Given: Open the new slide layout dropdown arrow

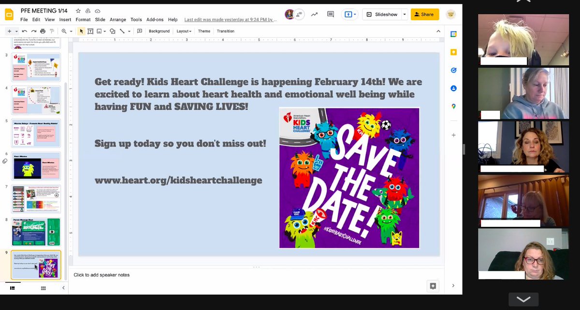Looking at the screenshot, I should click(x=16, y=31).
